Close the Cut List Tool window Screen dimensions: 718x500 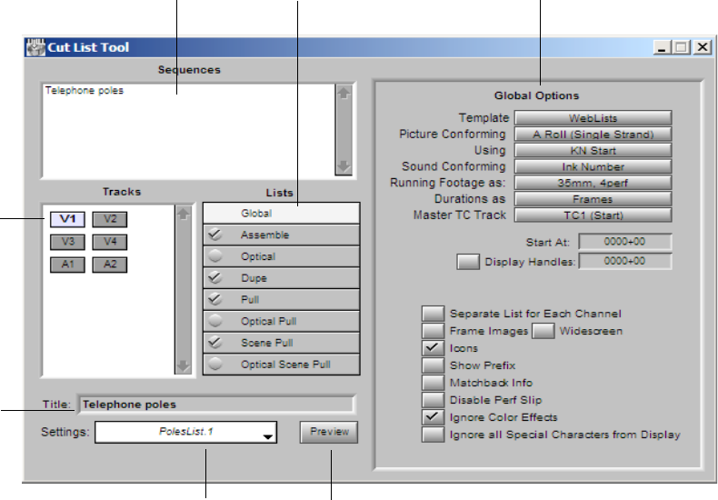coord(703,47)
